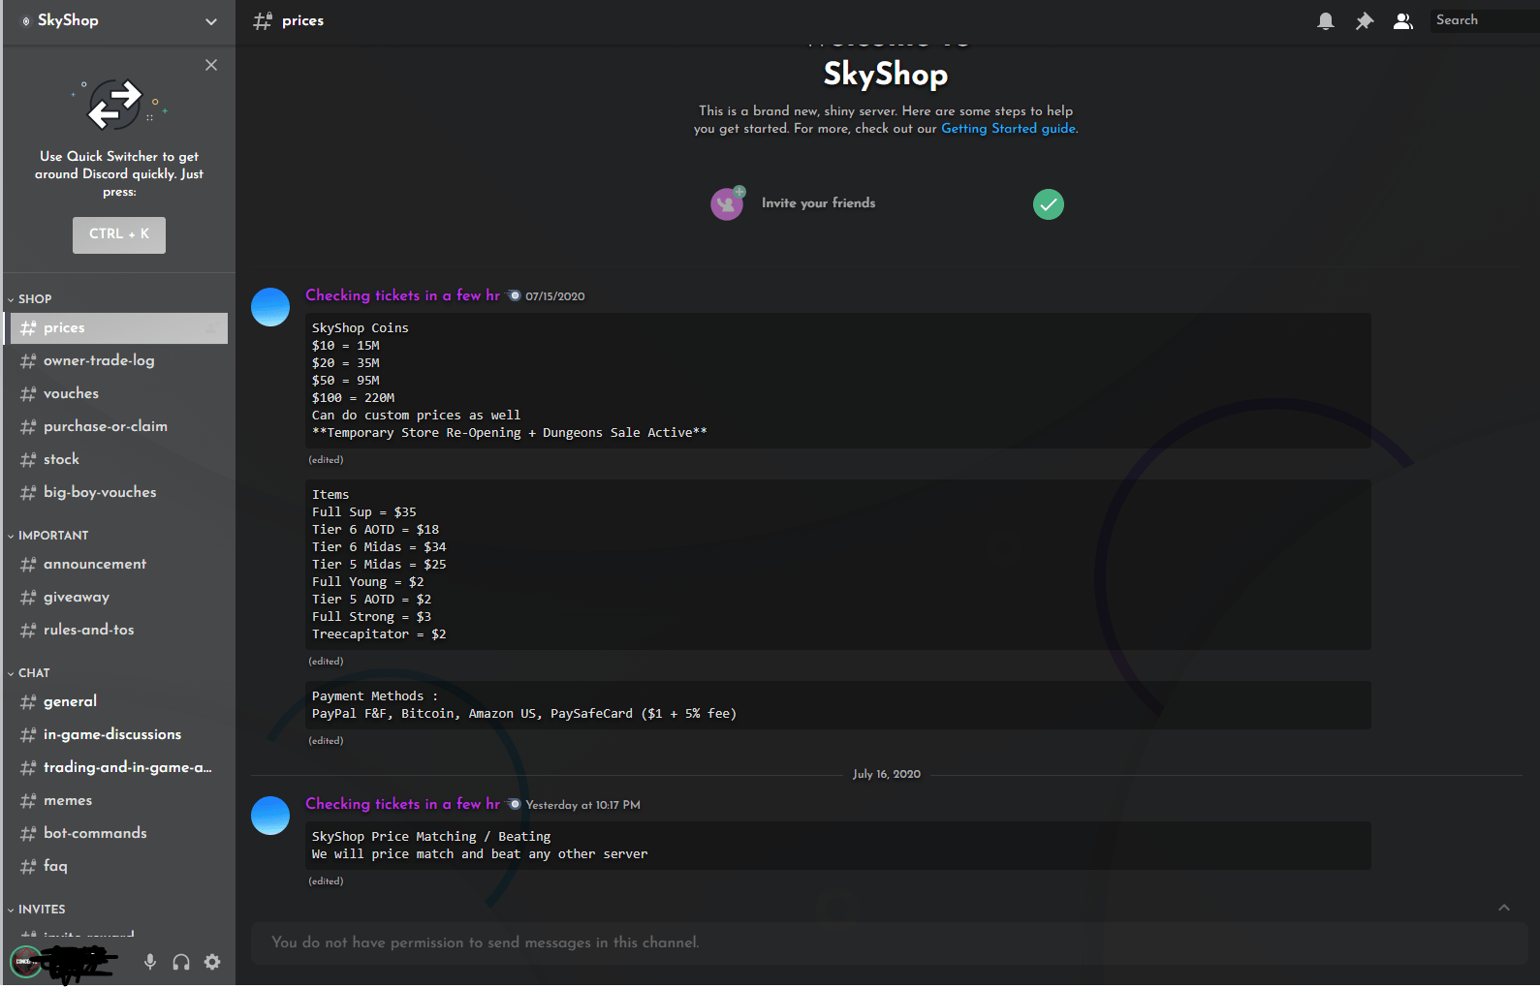Image resolution: width=1540 pixels, height=988 pixels.
Task: Open the announcement channel
Action: 119,565
